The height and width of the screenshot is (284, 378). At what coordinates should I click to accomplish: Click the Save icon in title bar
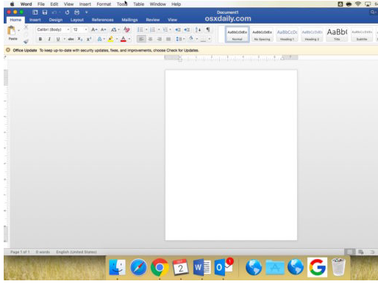pos(45,12)
